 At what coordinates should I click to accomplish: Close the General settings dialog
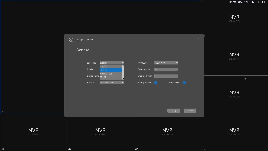(x=198, y=38)
